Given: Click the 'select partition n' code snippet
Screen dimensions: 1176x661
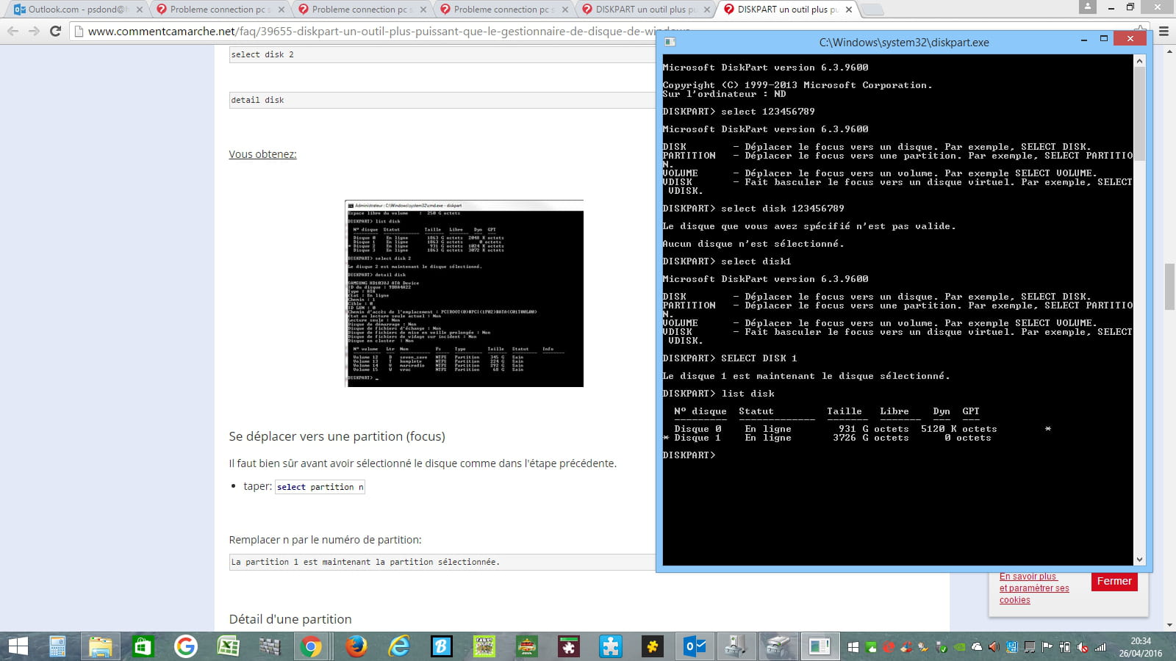Looking at the screenshot, I should pyautogui.click(x=320, y=487).
